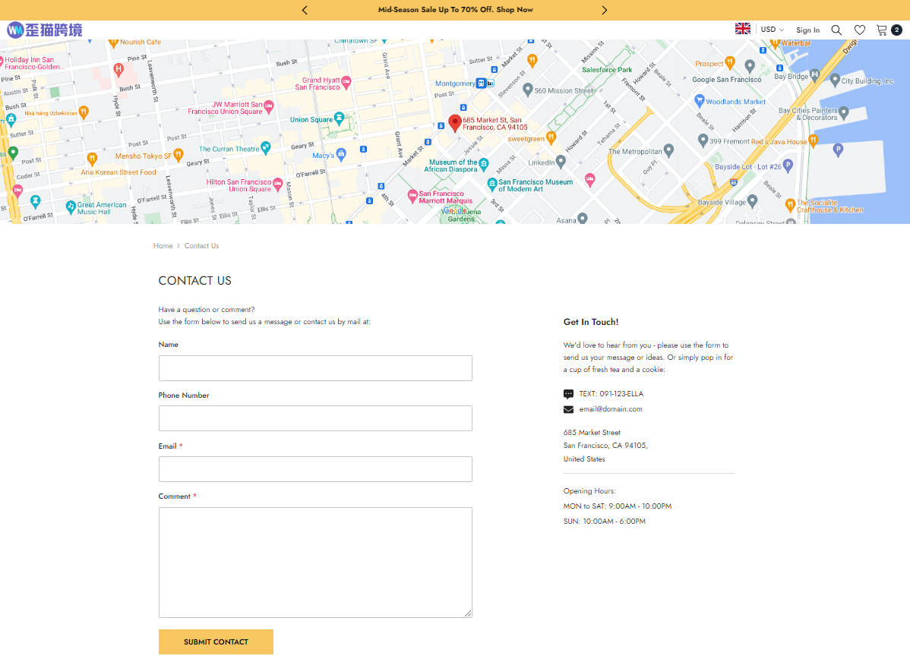The image size is (910, 662).
Task: Focus the Name input field
Action: [x=315, y=368]
